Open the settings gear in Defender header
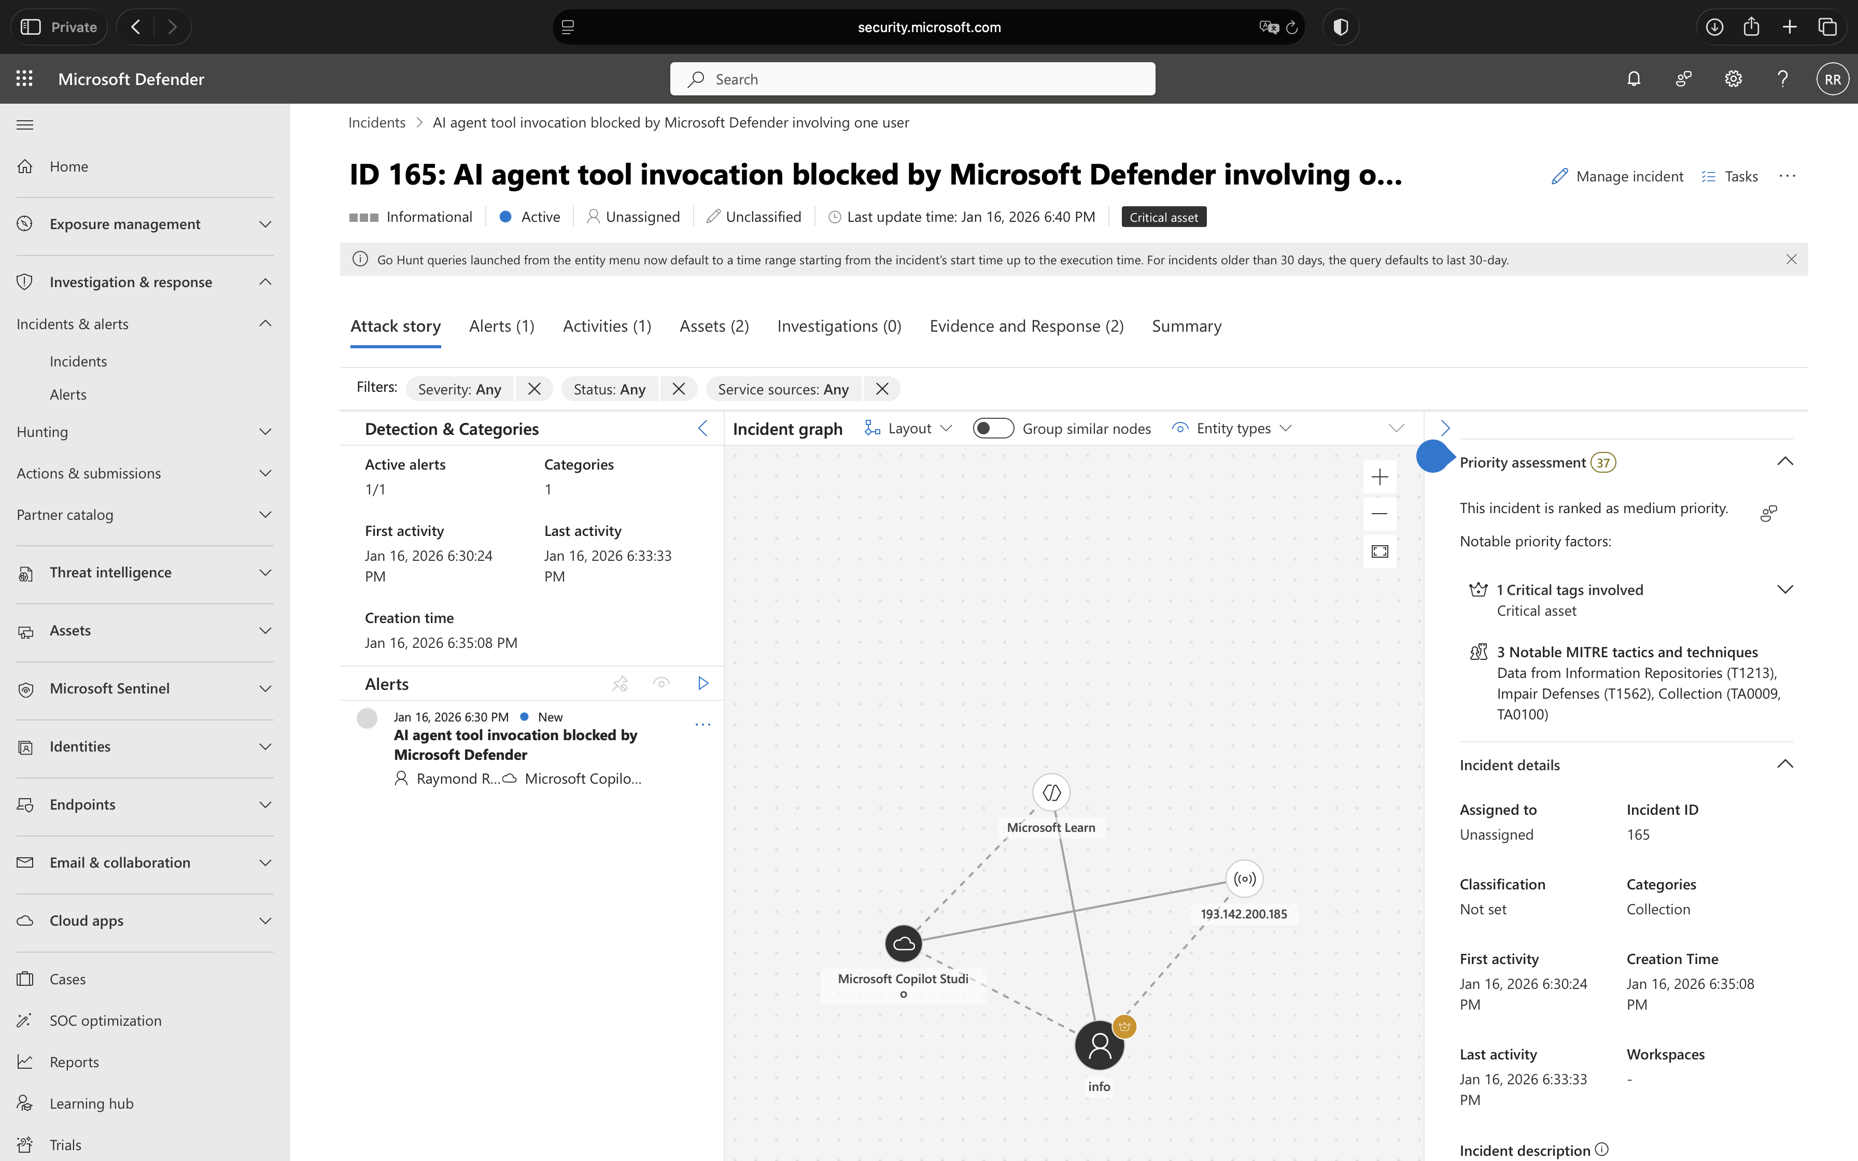 [x=1733, y=79]
